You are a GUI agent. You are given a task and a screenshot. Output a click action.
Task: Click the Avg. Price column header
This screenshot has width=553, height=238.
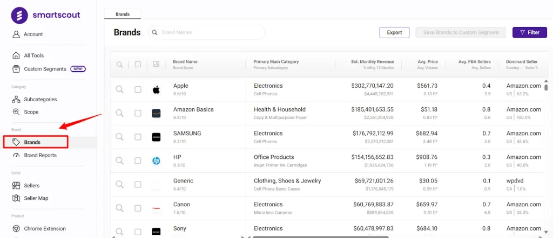pos(428,61)
